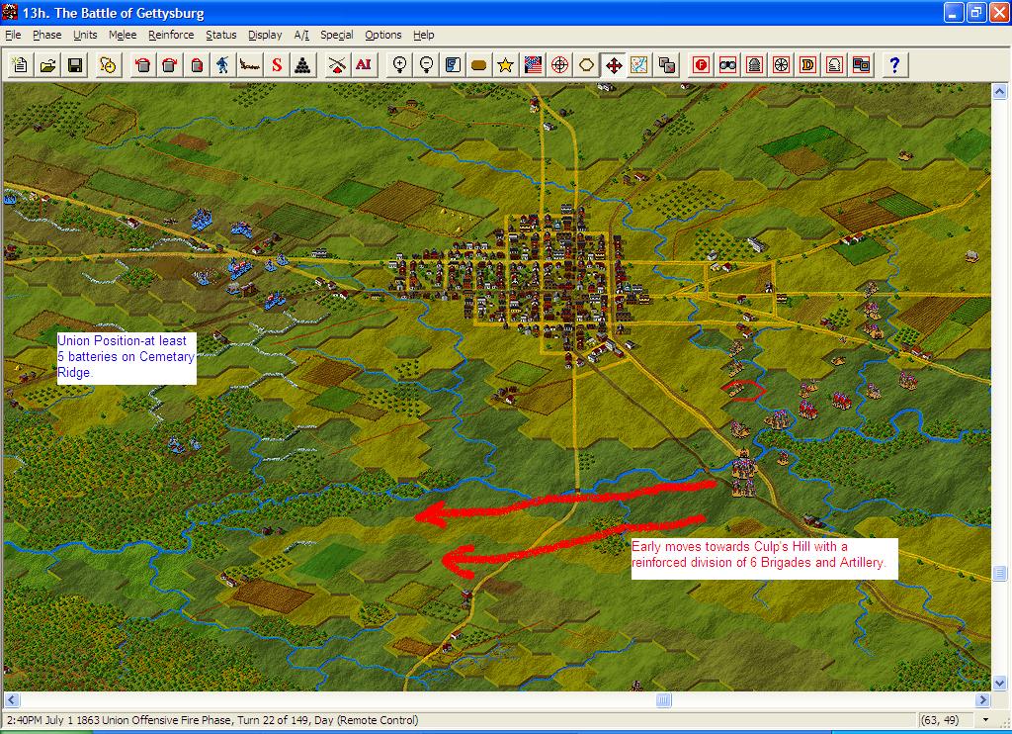Toggle the overlapping colored squares icon
Image resolution: width=1012 pixels, height=734 pixels.
[861, 64]
